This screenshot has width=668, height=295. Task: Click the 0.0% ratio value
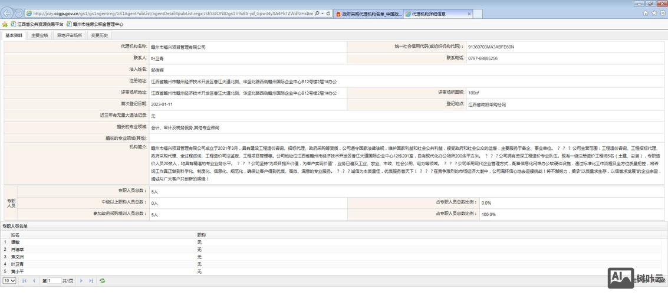point(486,203)
